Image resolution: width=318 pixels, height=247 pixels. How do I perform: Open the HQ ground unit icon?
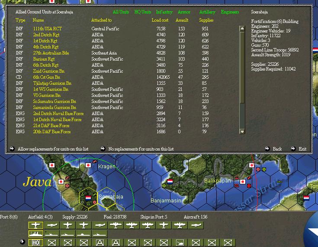35,243
